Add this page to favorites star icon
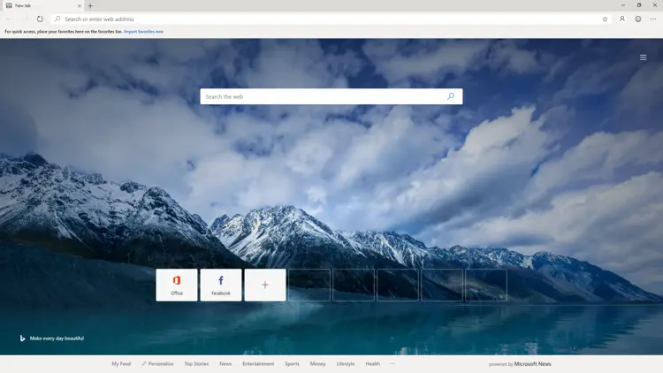Image resolution: width=663 pixels, height=373 pixels. point(605,19)
